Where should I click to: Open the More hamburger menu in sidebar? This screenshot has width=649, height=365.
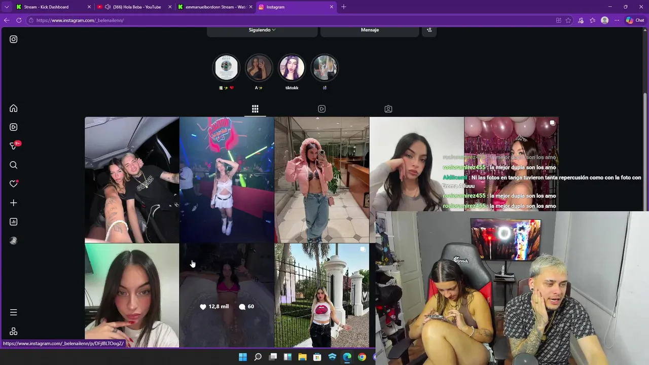tap(14, 312)
